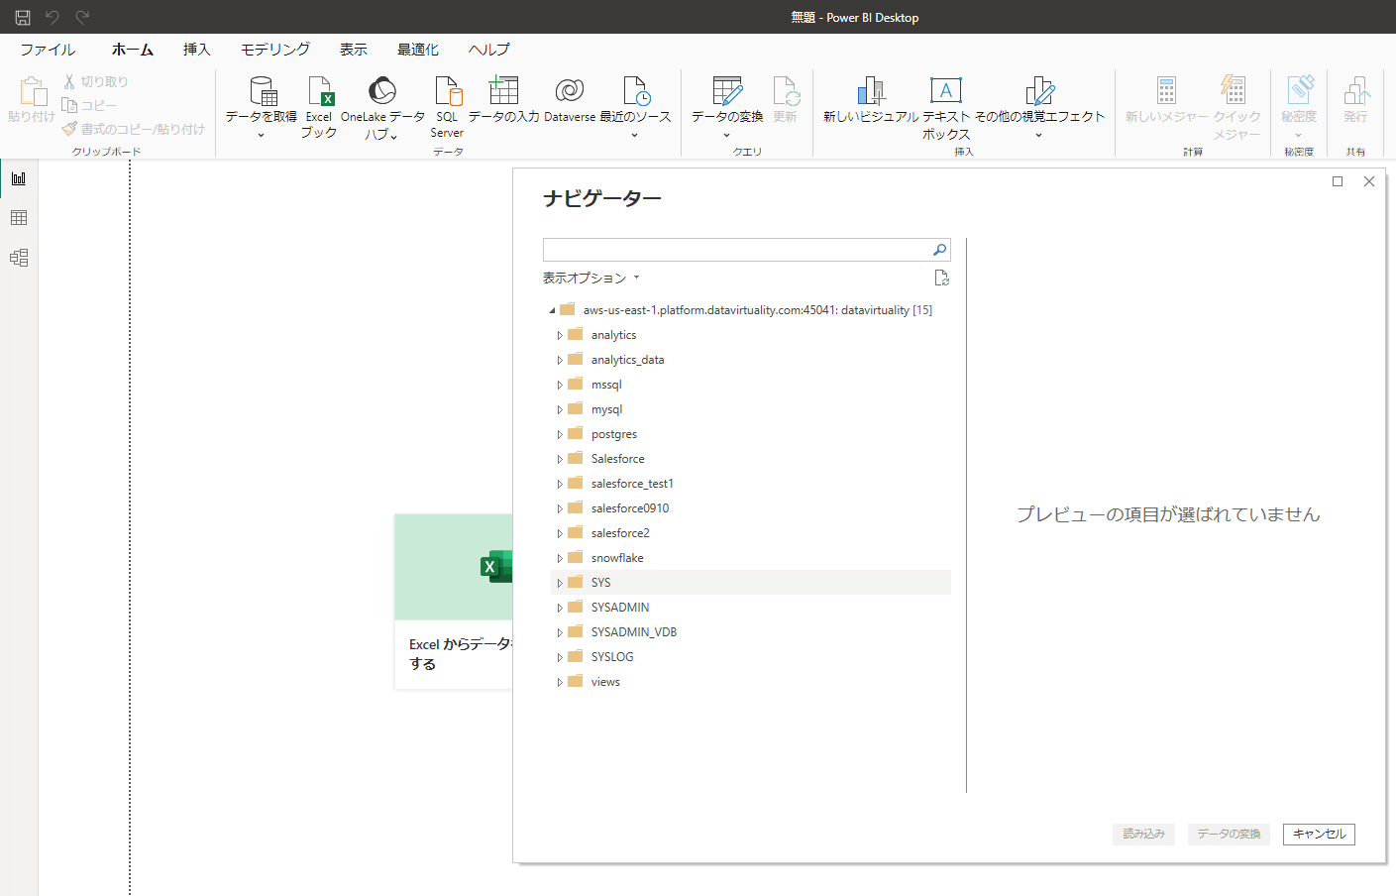The height and width of the screenshot is (896, 1396).
Task: Click the Excel ブック icon in ribbon
Action: [319, 92]
